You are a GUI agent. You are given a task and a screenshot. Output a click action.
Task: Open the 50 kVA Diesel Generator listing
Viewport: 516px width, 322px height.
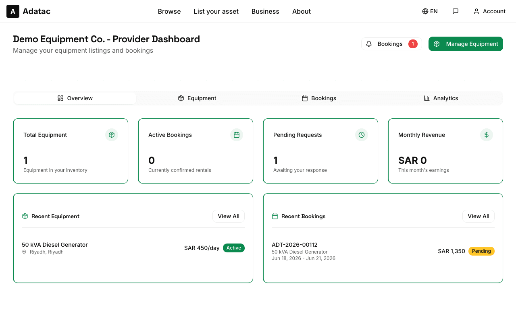pos(55,245)
